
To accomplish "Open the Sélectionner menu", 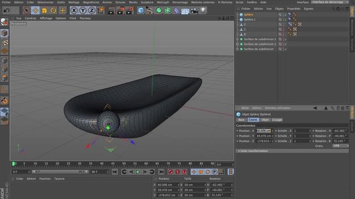I will click(45, 2).
